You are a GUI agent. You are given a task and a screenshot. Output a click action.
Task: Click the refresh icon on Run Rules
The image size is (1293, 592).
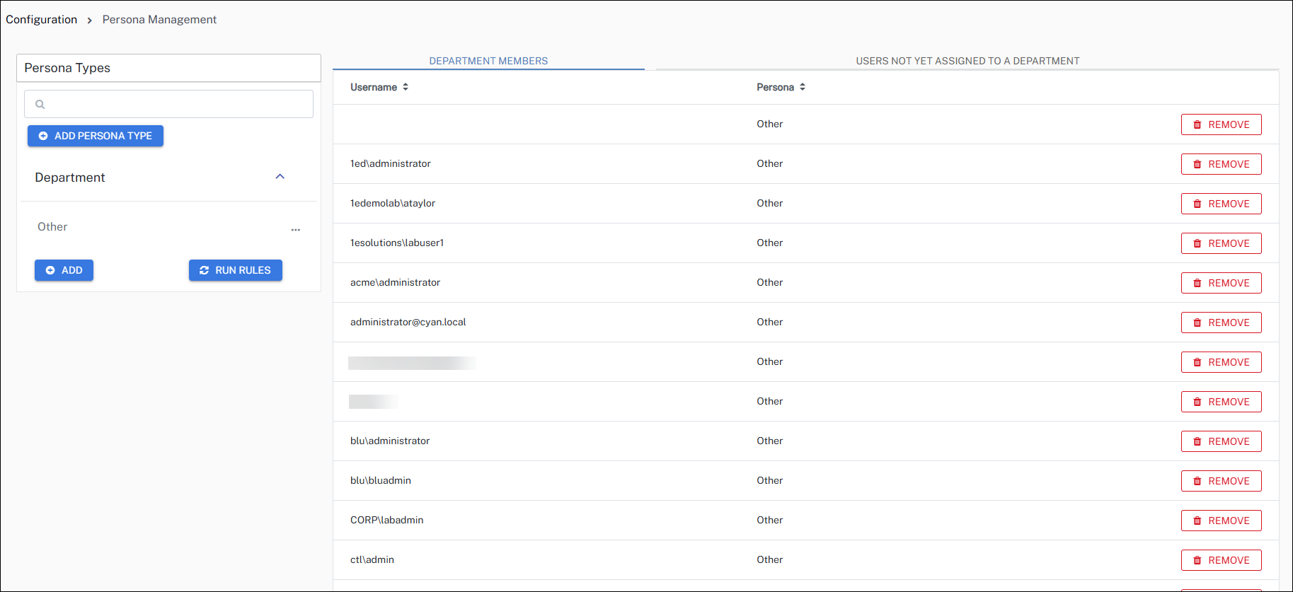coord(204,270)
